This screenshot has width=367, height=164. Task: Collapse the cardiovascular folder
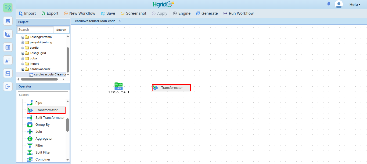(x=23, y=69)
